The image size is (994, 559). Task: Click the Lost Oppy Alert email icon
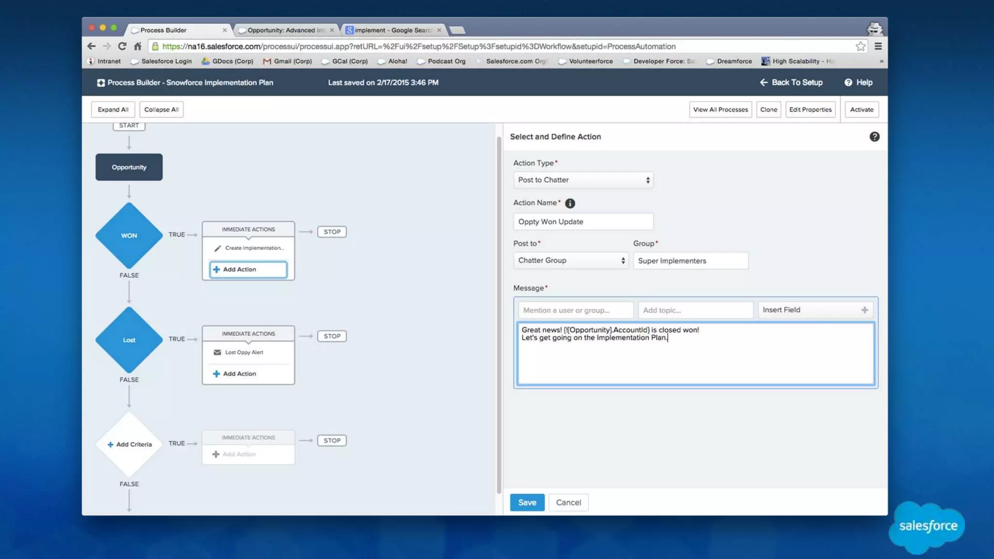(217, 352)
